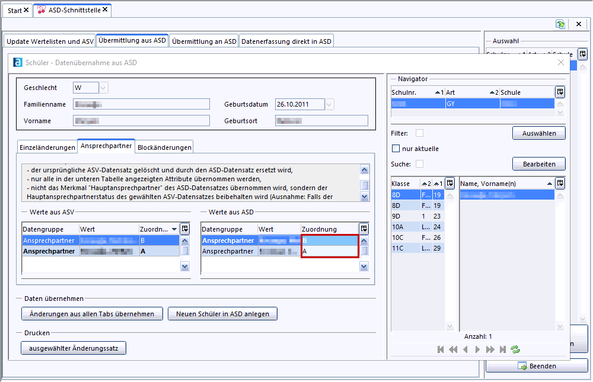Image resolution: width=593 pixels, height=382 pixels.
Task: Toggle the Suche checkbox
Action: tap(419, 163)
